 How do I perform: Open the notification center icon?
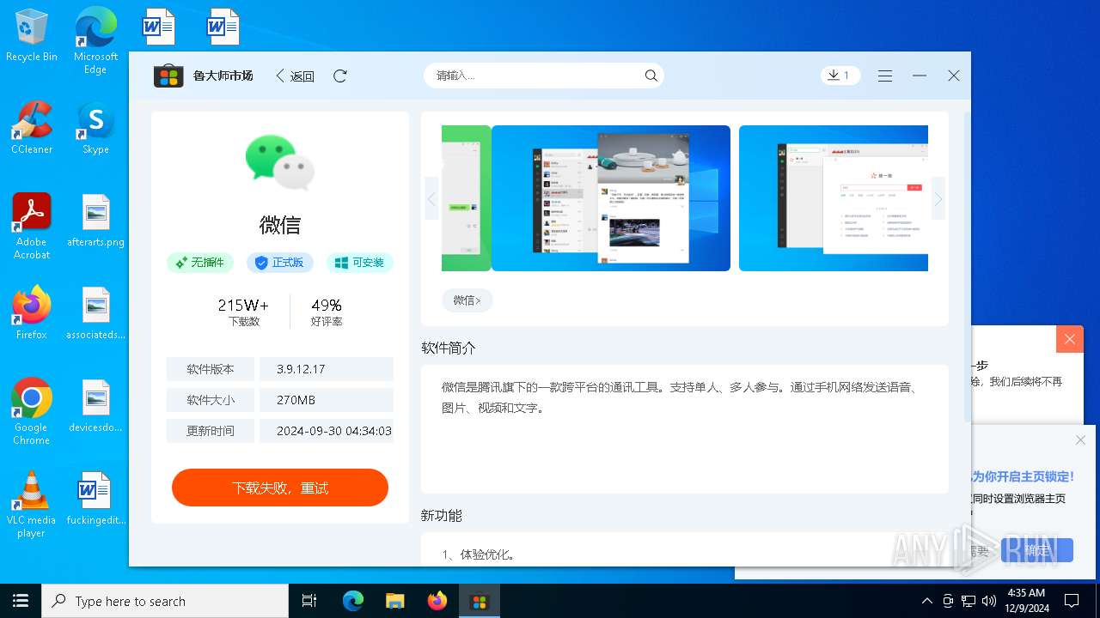[1072, 601]
